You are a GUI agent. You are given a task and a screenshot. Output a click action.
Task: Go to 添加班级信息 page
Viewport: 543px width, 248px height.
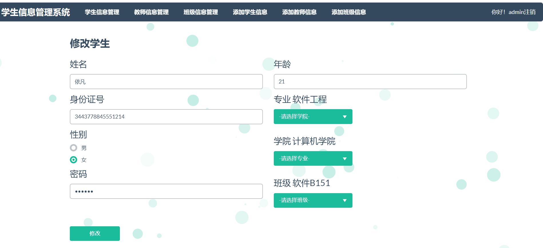tap(349, 12)
